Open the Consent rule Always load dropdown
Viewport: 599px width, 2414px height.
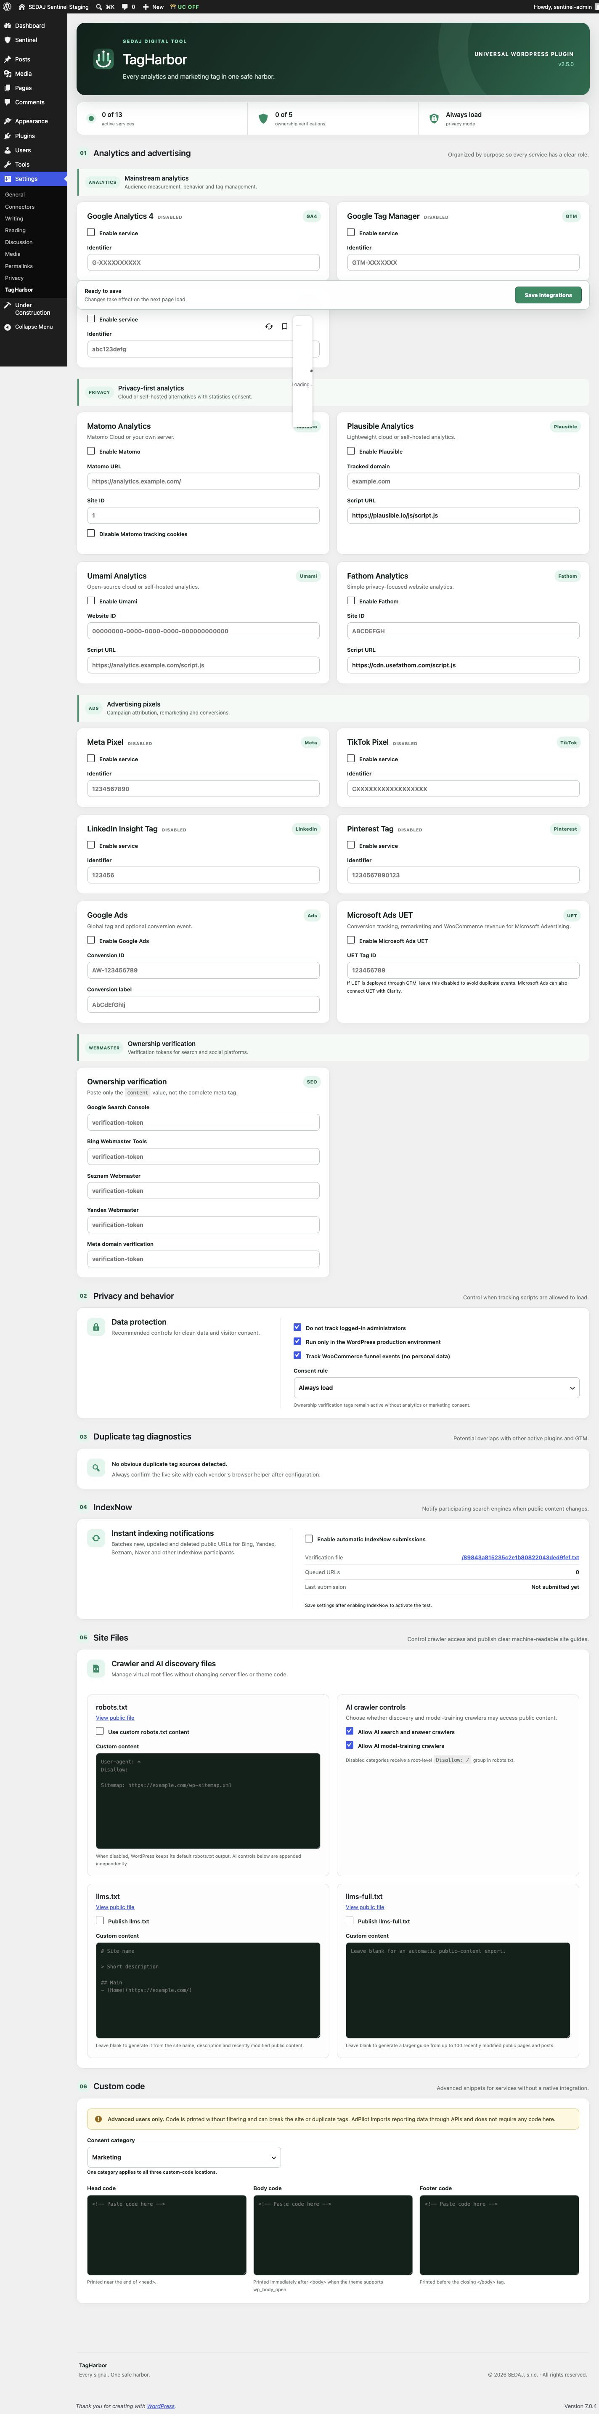[x=436, y=1388]
